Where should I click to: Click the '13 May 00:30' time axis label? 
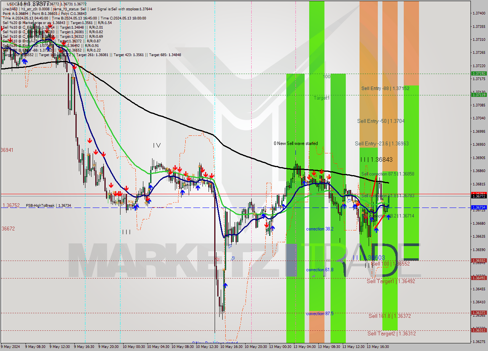(280, 347)
